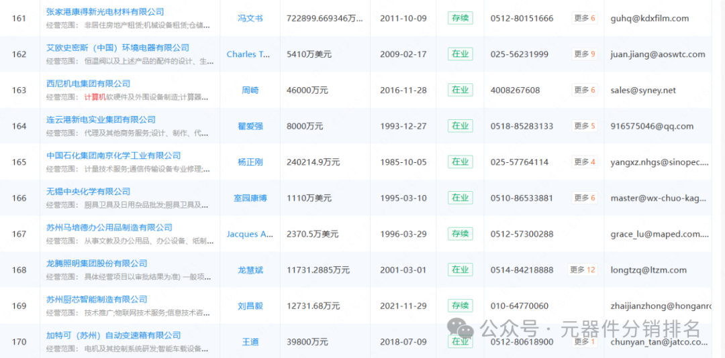The width and height of the screenshot is (725, 358).
Task: View legal representative 杨正刚
Action: pyautogui.click(x=250, y=162)
